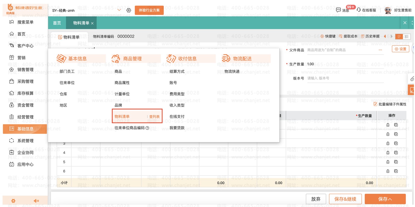Screen dimensions: 415x207
Task: Open 物流快递 menu entry
Action: [232, 71]
